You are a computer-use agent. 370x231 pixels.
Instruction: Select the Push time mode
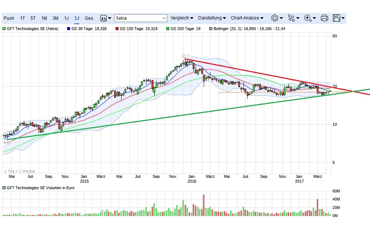(x=9, y=18)
